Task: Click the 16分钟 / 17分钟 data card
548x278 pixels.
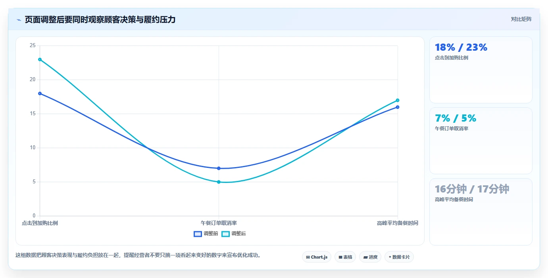Action: click(x=481, y=211)
